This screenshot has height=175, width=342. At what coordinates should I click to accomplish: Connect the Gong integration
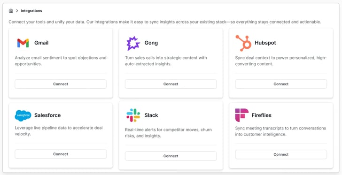[x=171, y=84]
